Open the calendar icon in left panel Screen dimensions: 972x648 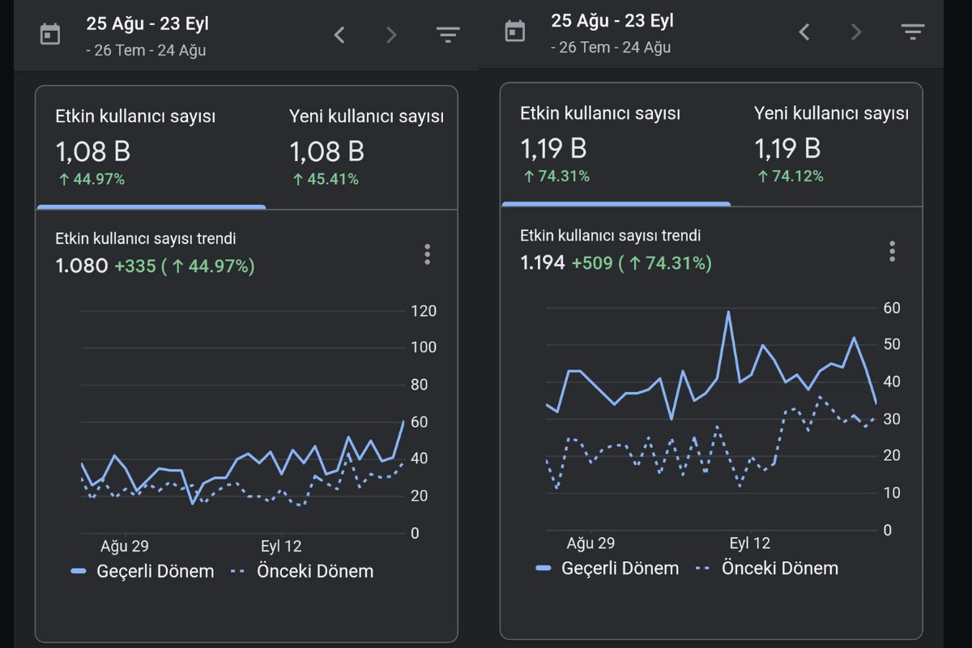(x=50, y=35)
